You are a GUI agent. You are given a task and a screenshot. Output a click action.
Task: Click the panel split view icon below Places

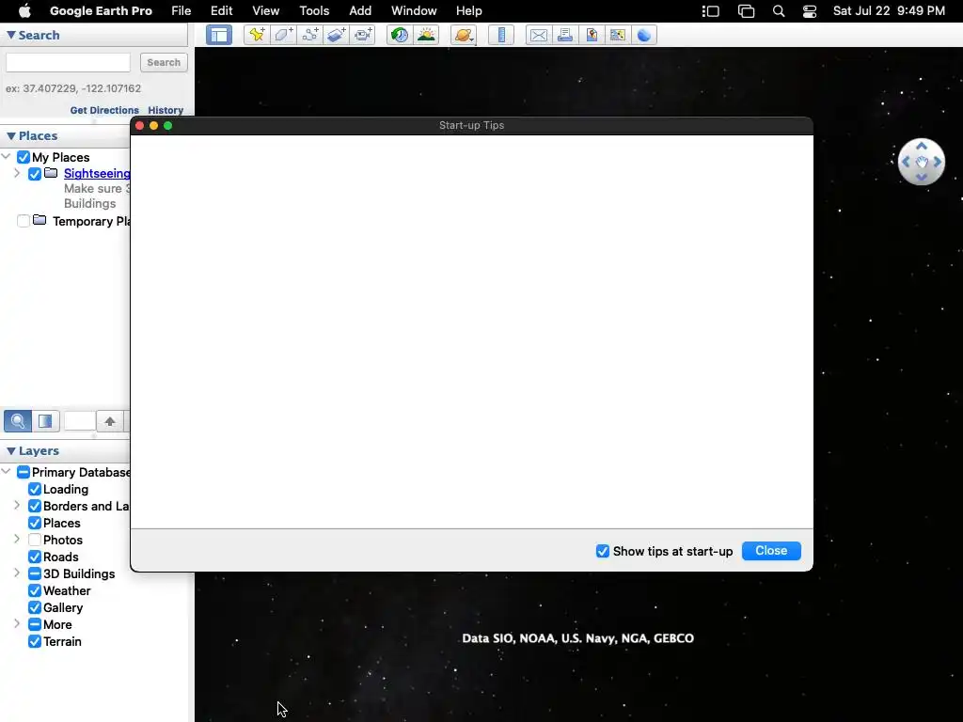point(45,421)
